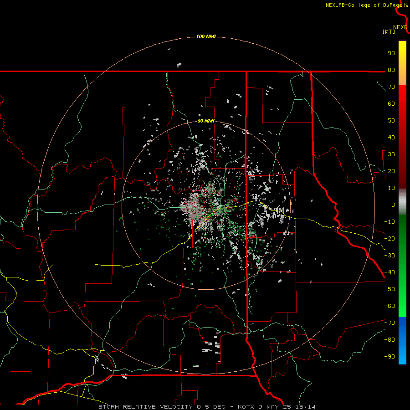Click the 50 NMI range ring label

206,121
